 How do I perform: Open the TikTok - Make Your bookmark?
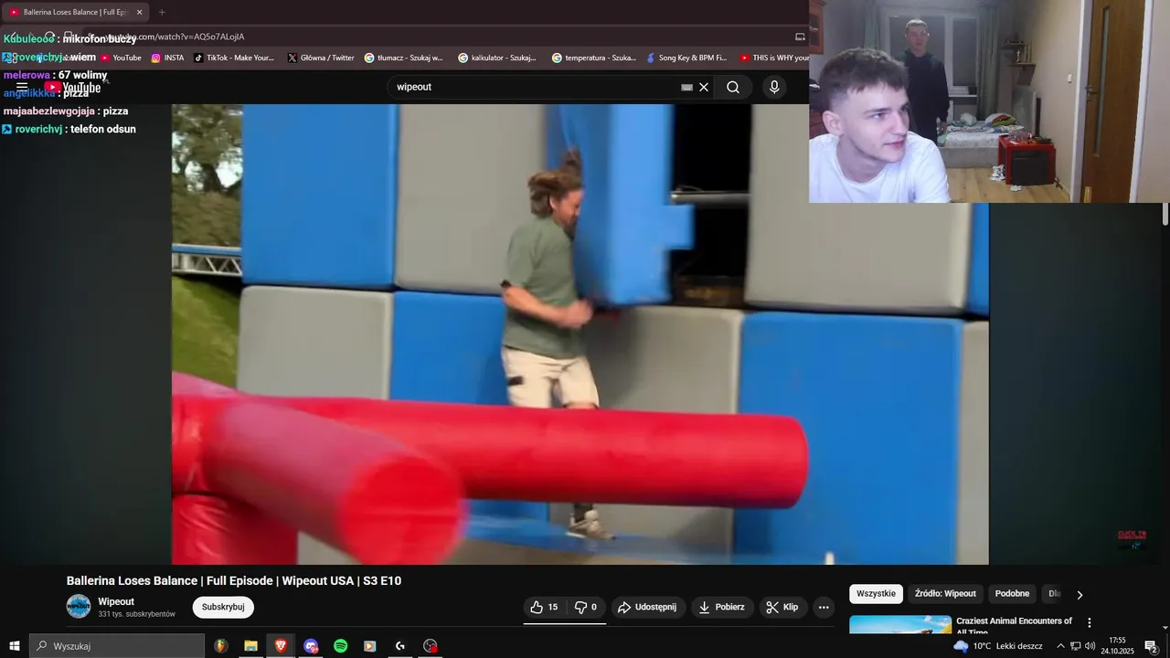click(x=234, y=58)
